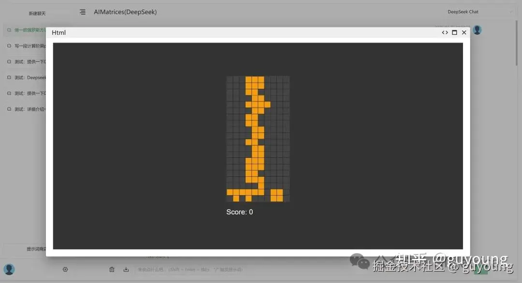Click the AIMatrices(DeepSeek) title text
The image size is (522, 283).
point(125,12)
